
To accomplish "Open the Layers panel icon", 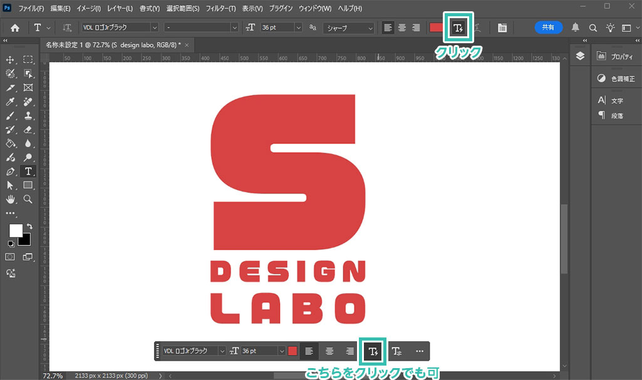I will [x=580, y=56].
